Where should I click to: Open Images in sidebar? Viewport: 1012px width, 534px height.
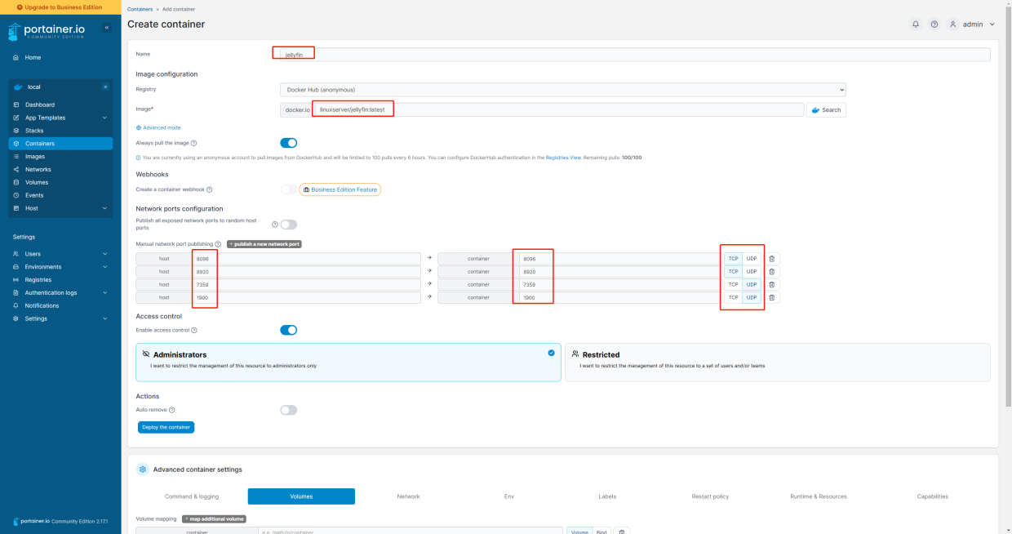tap(60, 156)
